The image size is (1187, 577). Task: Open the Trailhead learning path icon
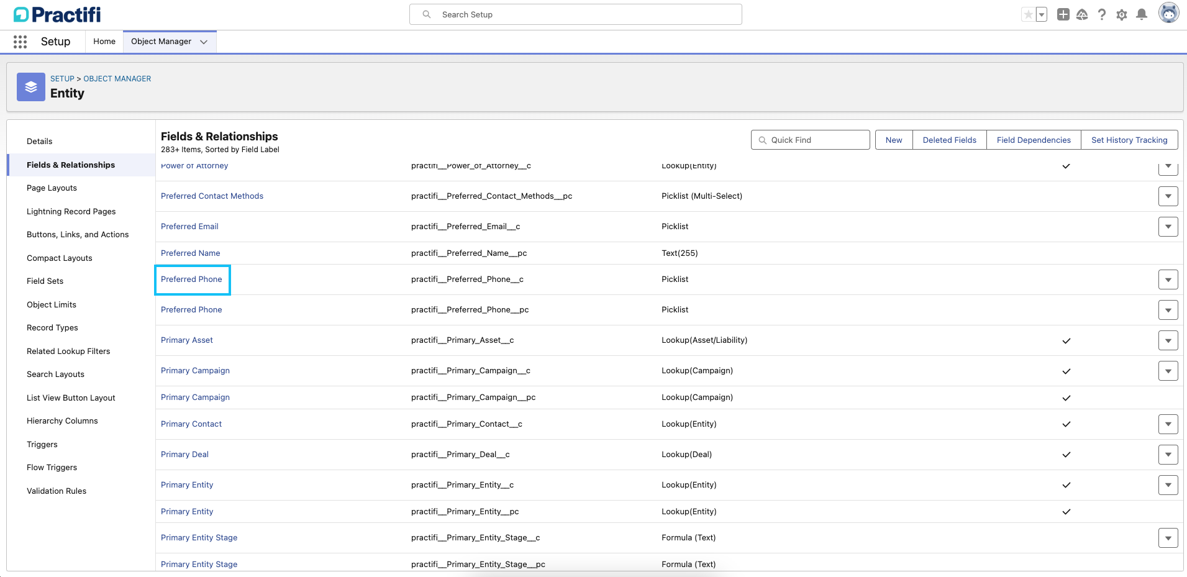[x=1083, y=14]
